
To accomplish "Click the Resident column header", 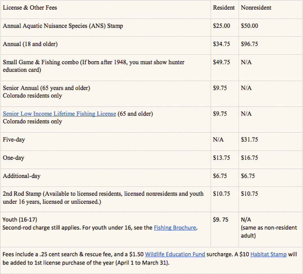I will (x=223, y=8).
